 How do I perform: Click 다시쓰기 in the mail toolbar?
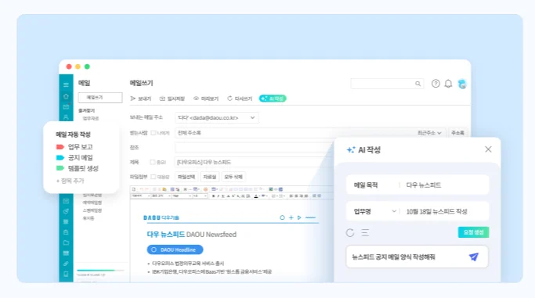click(240, 99)
